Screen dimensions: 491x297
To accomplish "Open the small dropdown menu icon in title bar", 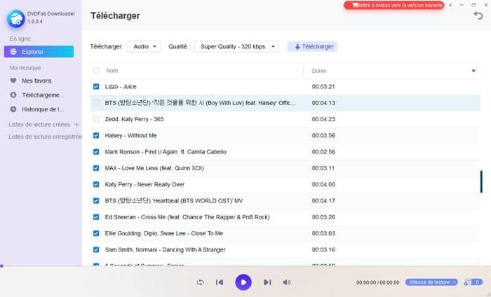I will coord(450,5).
